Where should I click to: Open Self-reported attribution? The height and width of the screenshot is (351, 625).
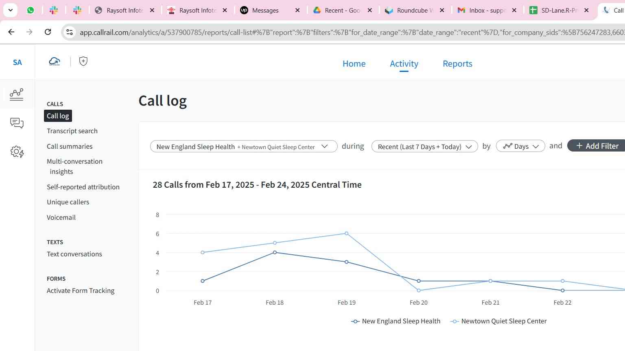[x=83, y=187]
